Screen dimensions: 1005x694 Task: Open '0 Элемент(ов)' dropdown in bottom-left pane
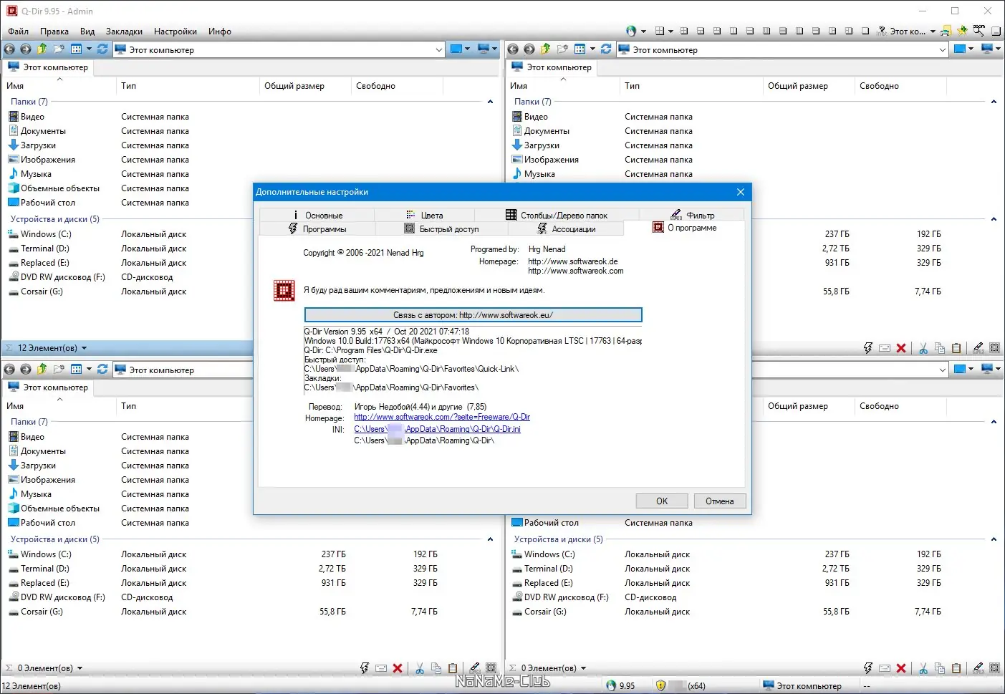(80, 668)
